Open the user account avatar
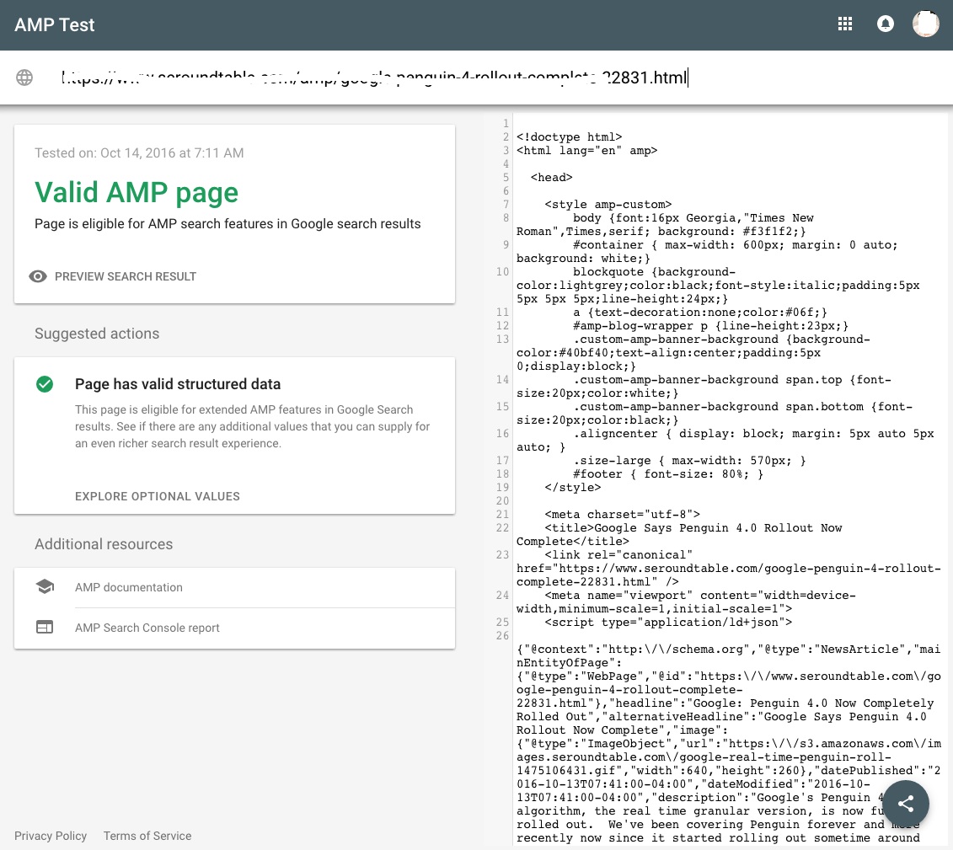The image size is (953, 850). pos(926,24)
